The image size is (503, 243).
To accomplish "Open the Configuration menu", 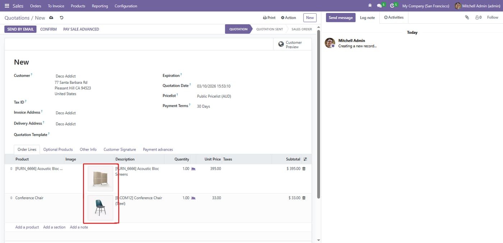I will tap(126, 6).
